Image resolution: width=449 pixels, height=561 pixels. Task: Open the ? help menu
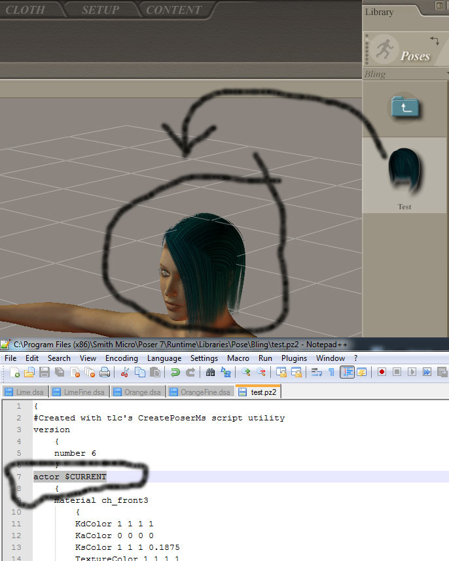[355, 358]
